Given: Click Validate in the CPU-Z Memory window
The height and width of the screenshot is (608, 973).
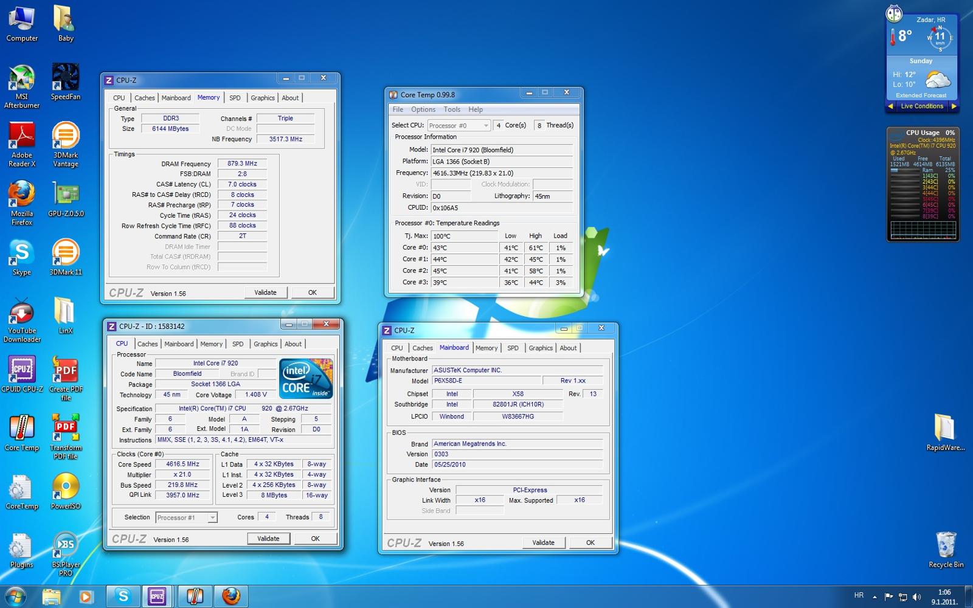Looking at the screenshot, I should (x=265, y=292).
